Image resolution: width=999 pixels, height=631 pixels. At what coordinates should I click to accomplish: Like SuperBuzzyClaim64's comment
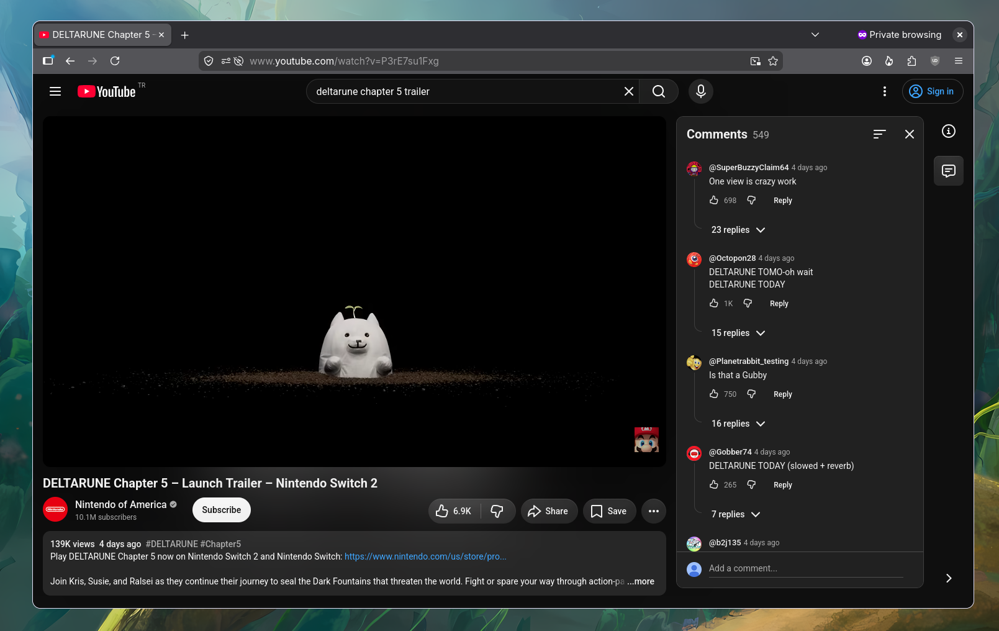pyautogui.click(x=714, y=200)
